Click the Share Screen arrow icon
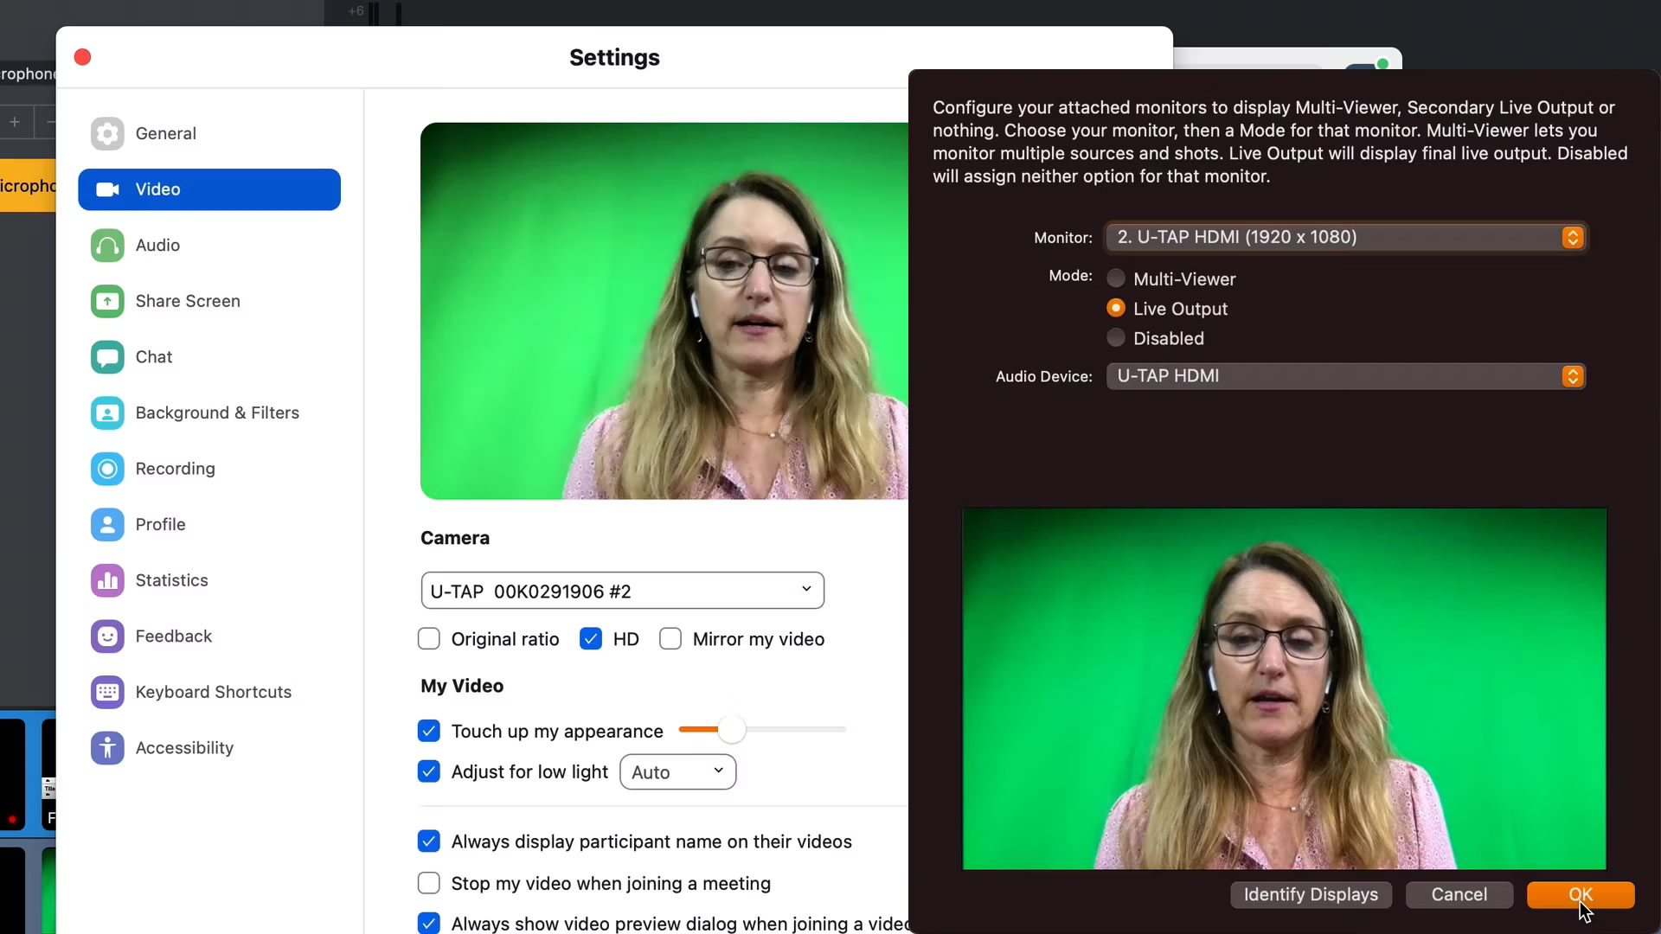Viewport: 1661px width, 934px height. (x=107, y=301)
